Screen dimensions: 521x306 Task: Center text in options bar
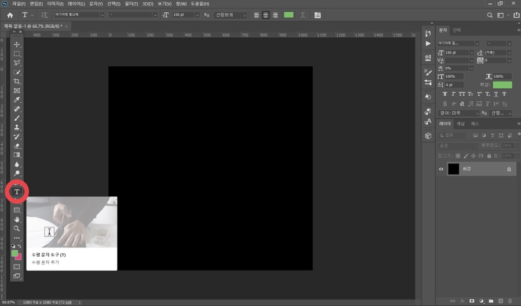(x=266, y=15)
